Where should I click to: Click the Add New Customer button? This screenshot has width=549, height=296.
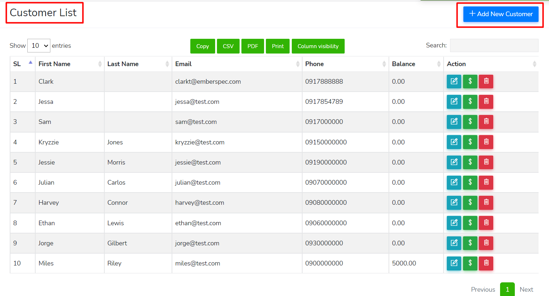pyautogui.click(x=500, y=14)
